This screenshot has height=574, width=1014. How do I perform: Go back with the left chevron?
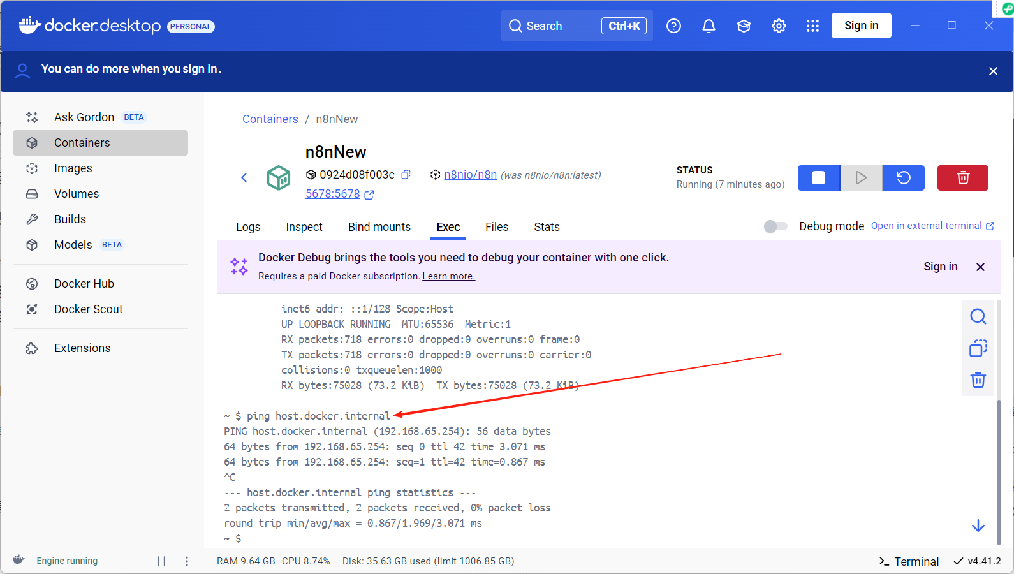244,178
